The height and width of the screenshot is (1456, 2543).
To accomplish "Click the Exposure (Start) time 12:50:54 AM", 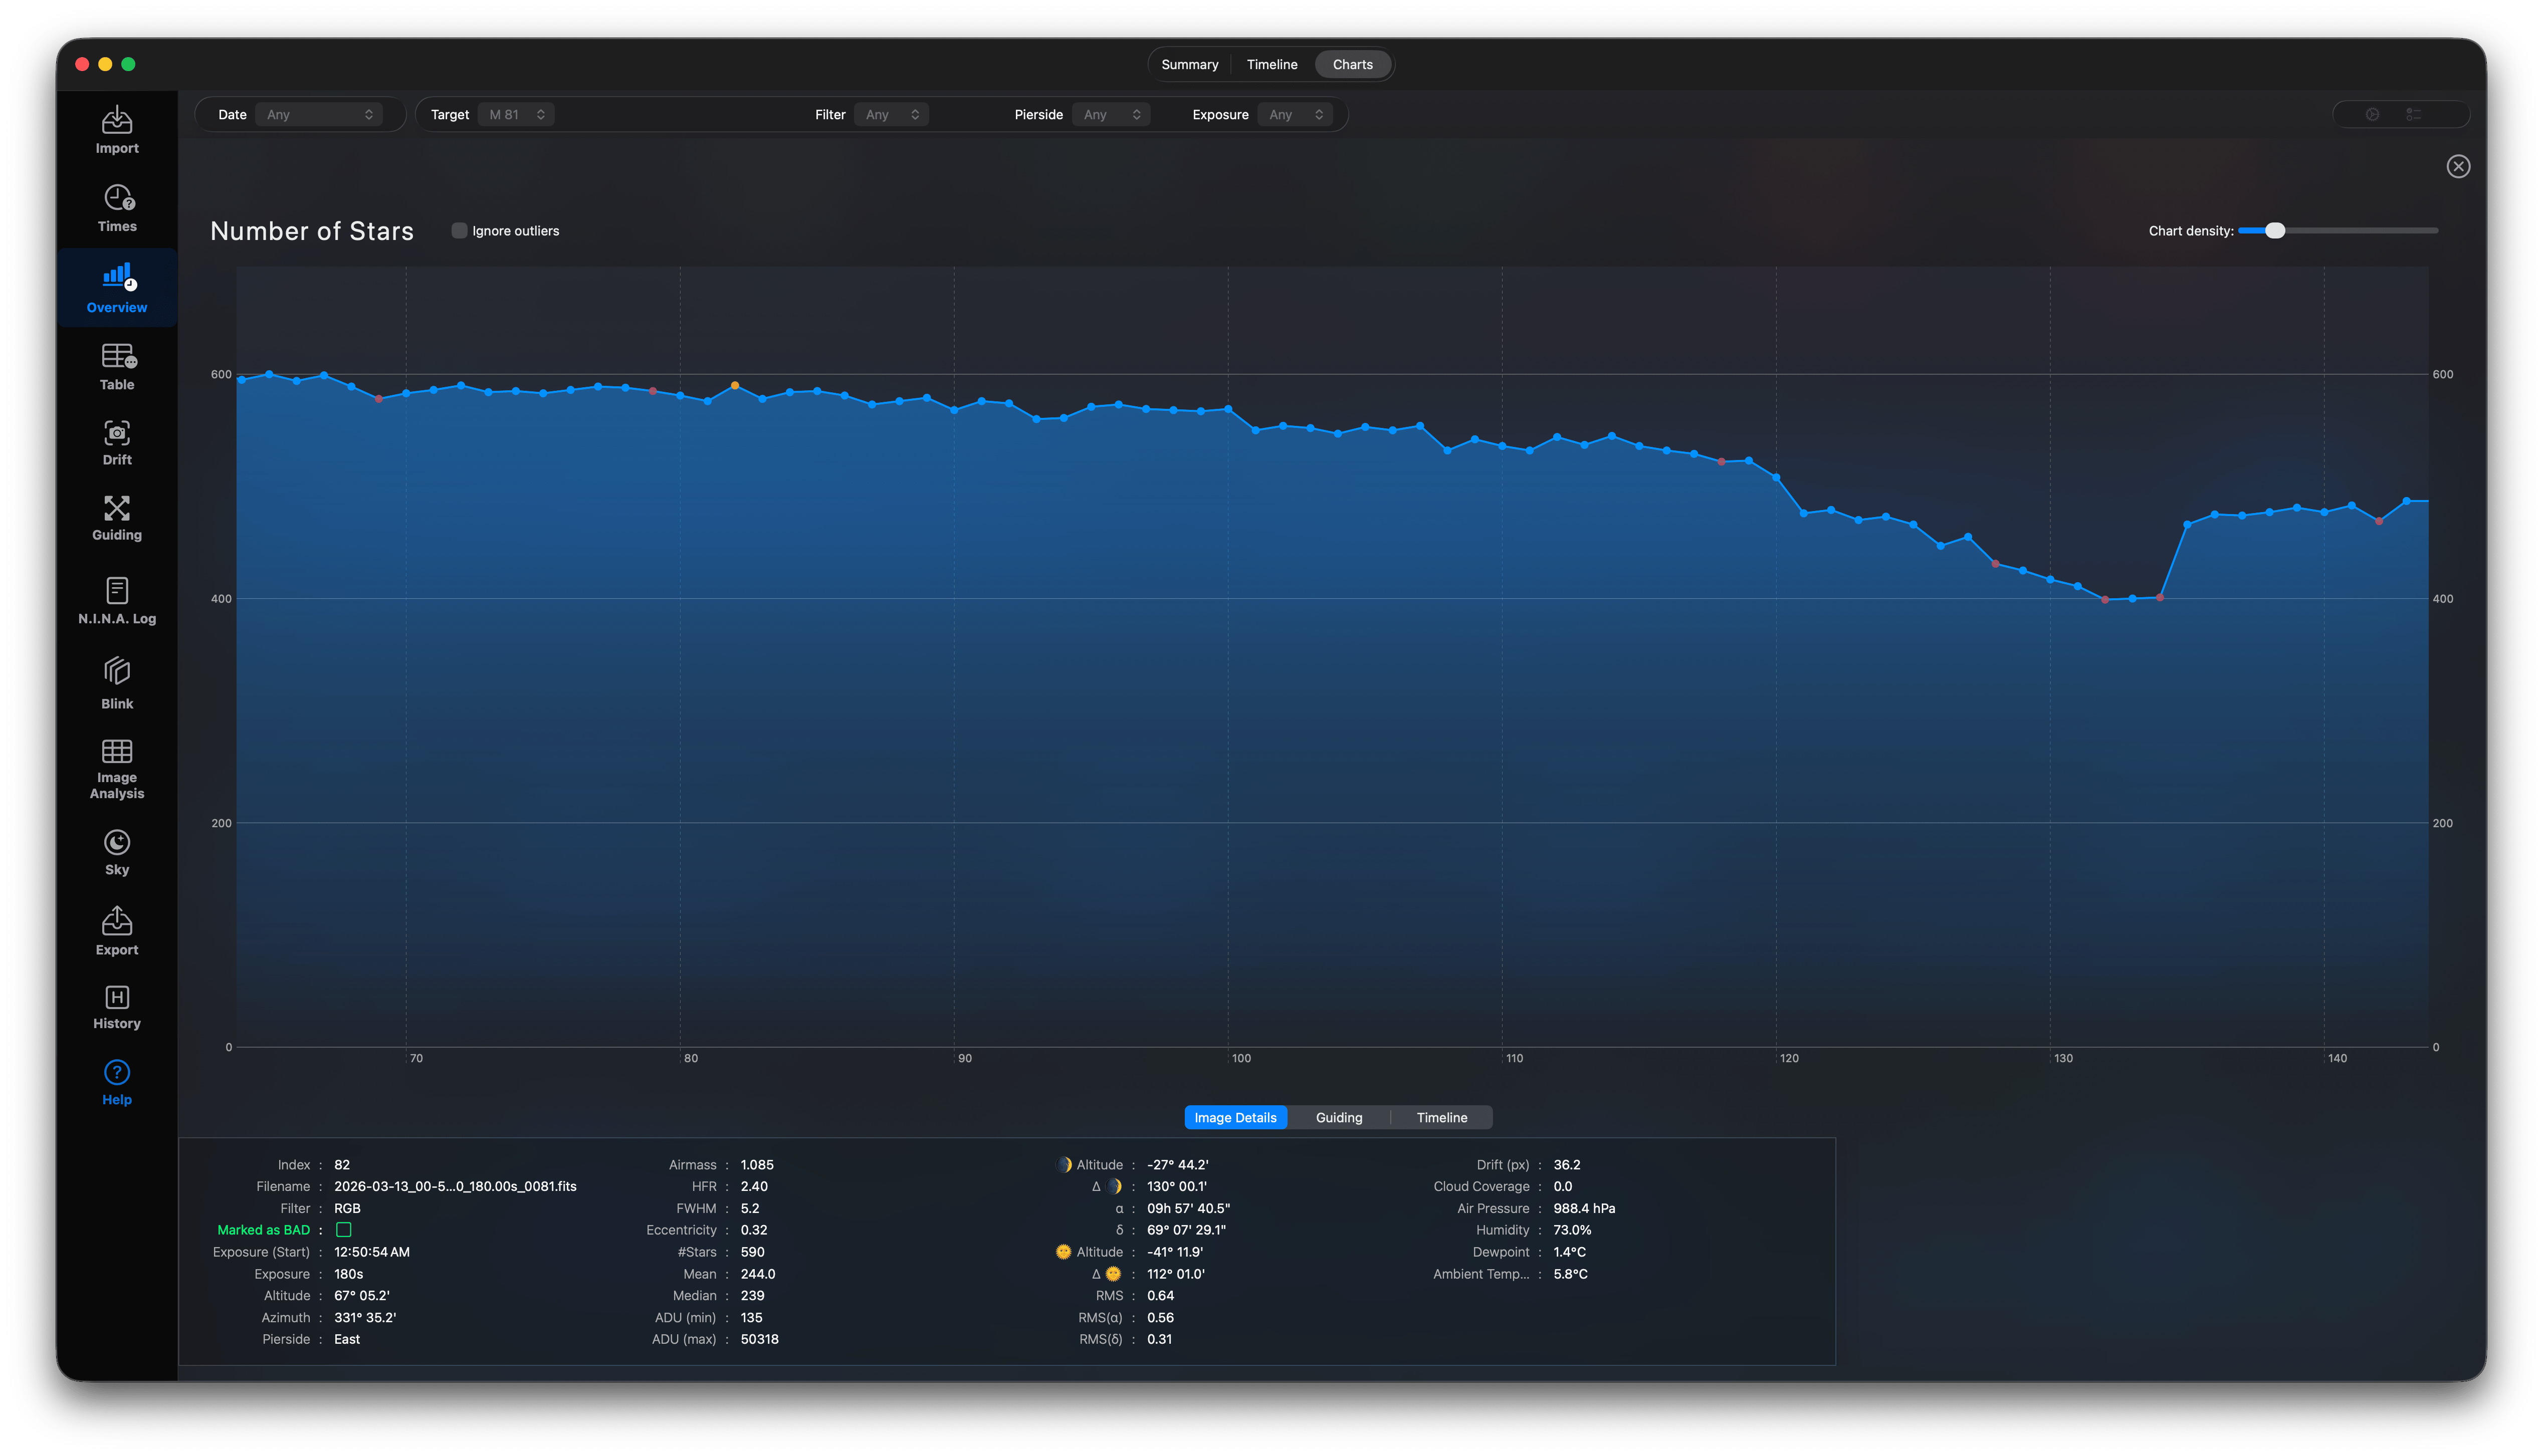I will [x=372, y=1252].
